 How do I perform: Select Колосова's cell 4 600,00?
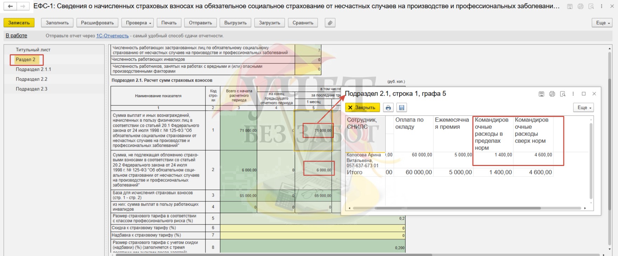click(x=533, y=155)
